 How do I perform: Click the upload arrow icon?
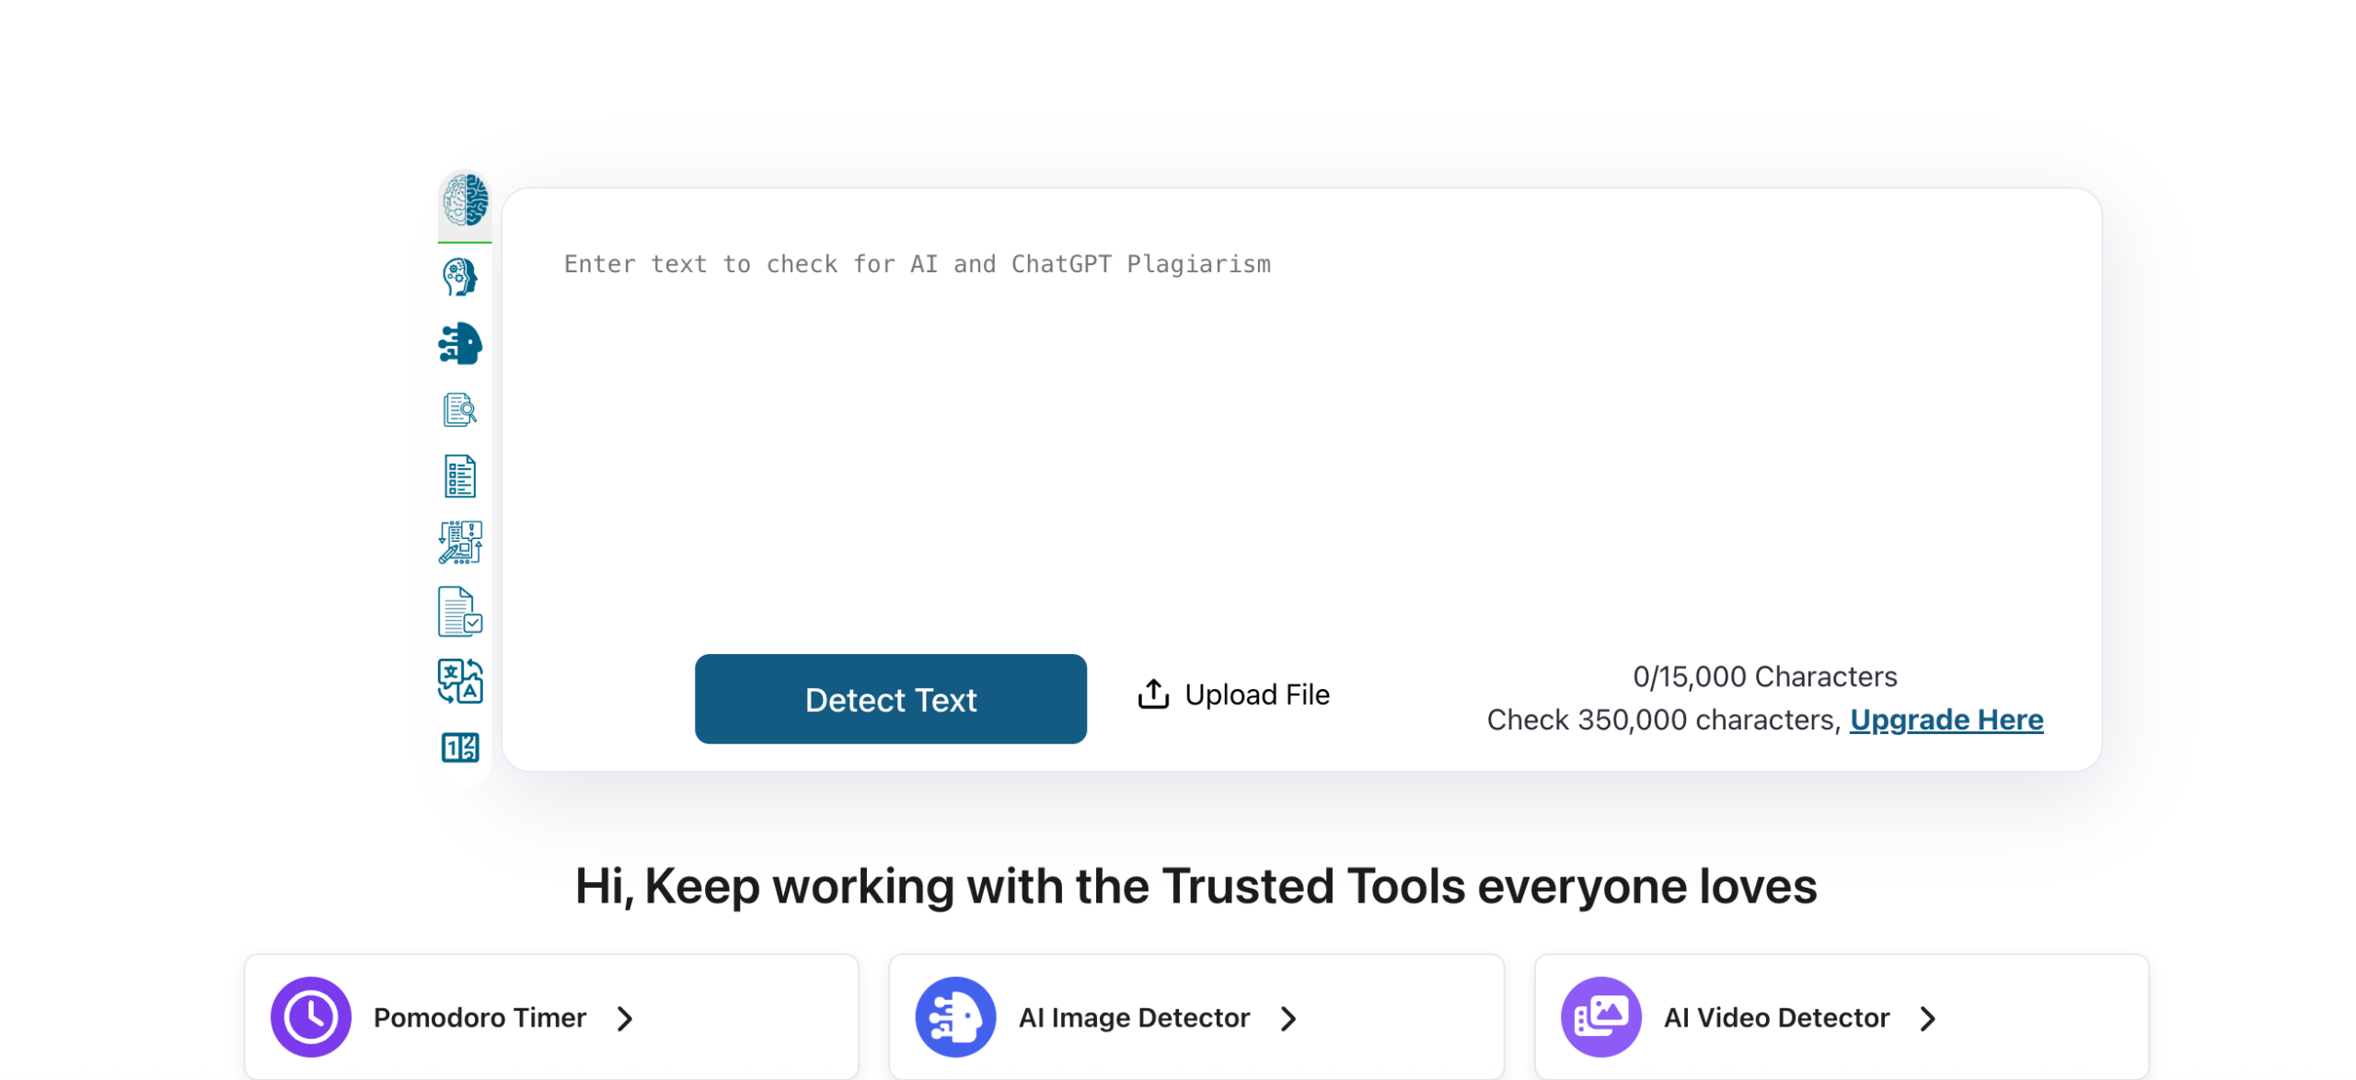(1152, 695)
